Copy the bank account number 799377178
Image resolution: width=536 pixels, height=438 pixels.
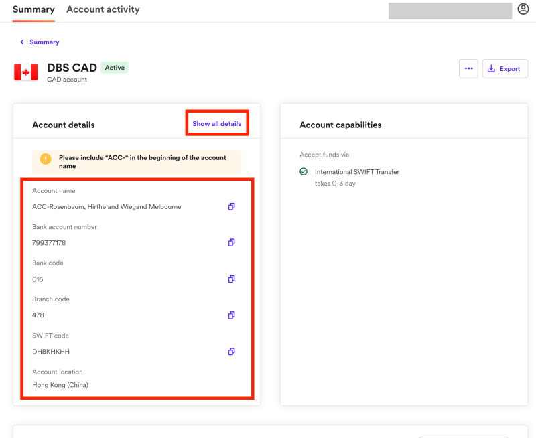(x=231, y=242)
